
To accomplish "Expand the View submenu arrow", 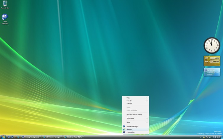I will pyautogui.click(x=147, y=98).
